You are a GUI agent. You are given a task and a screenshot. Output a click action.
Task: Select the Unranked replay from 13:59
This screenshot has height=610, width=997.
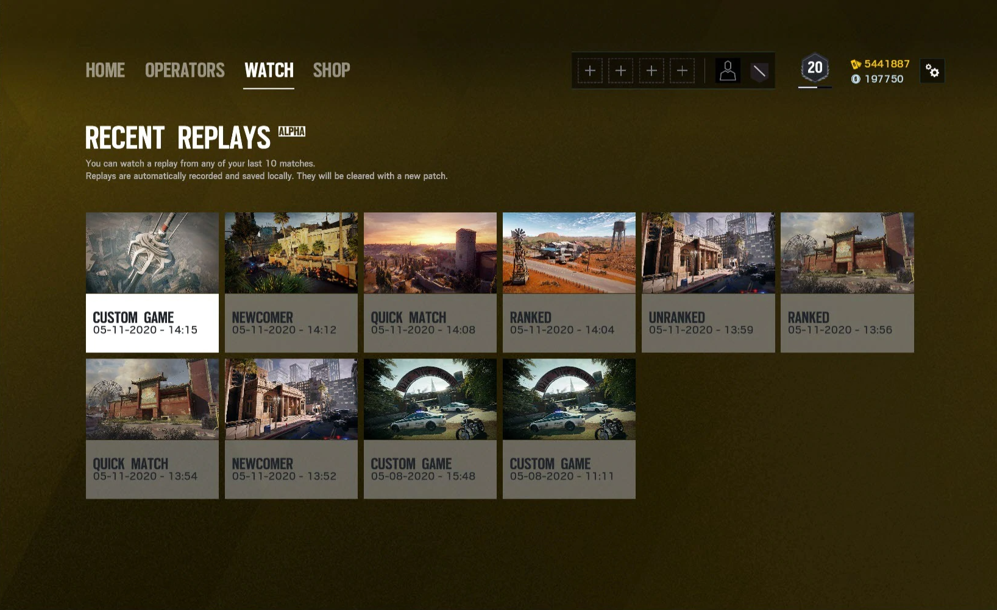(x=708, y=282)
